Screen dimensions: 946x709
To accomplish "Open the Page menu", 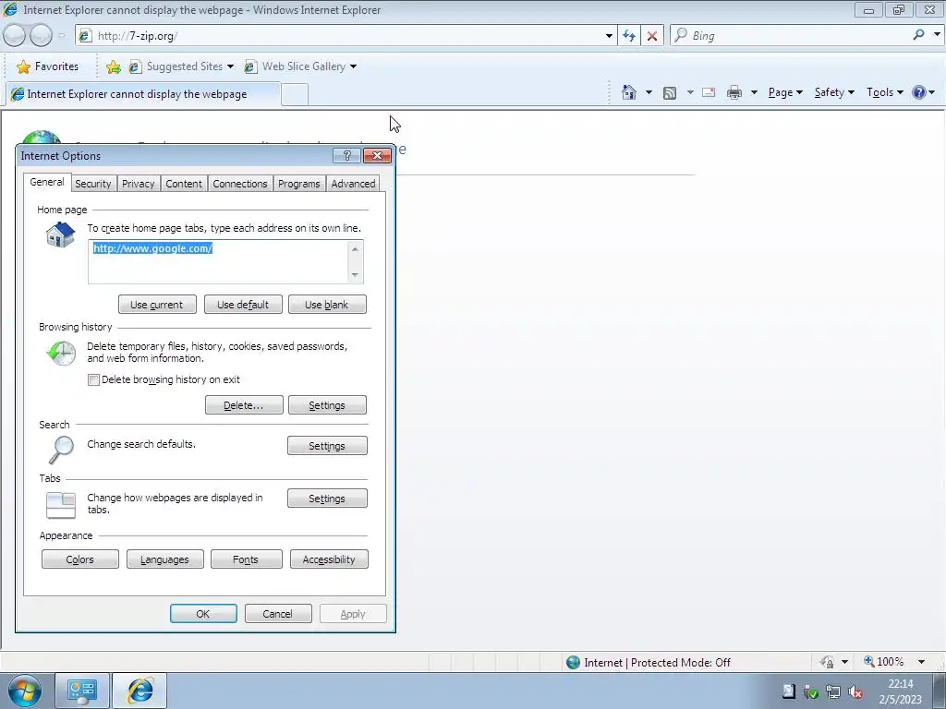I will pyautogui.click(x=785, y=92).
